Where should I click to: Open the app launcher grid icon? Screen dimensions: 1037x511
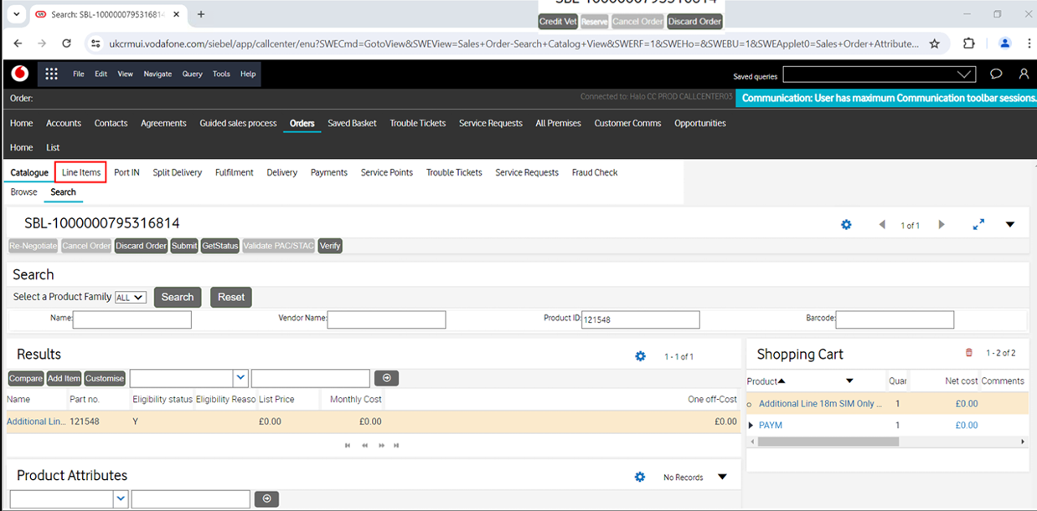click(x=51, y=74)
